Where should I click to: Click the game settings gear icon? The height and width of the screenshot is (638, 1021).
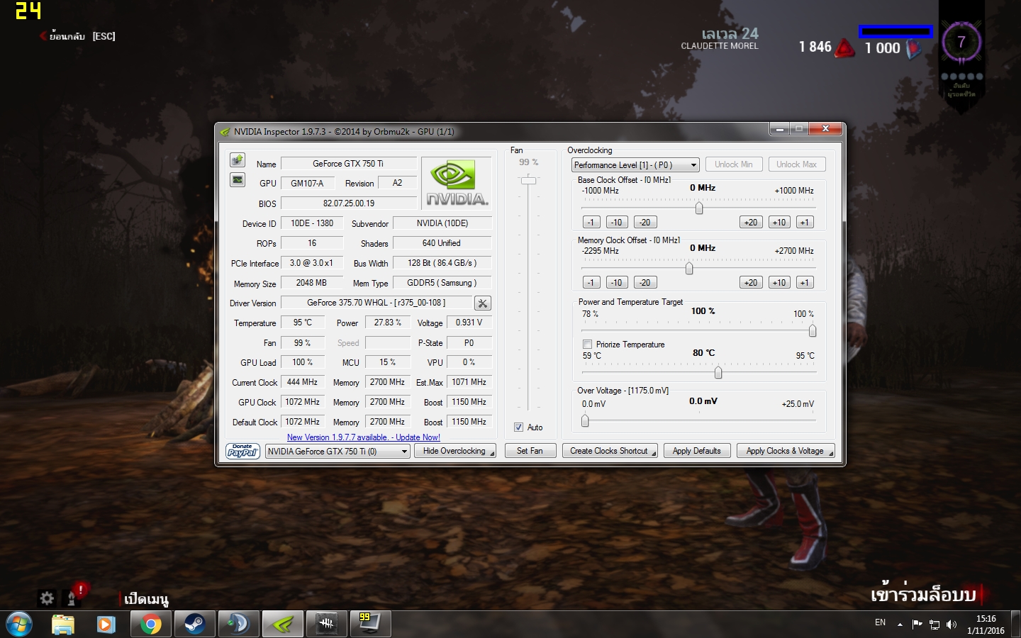47,598
